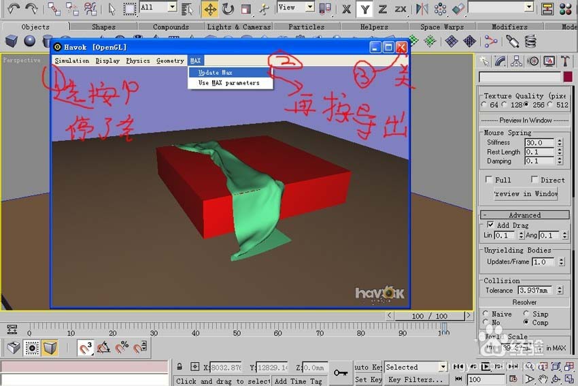Image resolution: width=578 pixels, height=386 pixels.
Task: Select the Unlink Selection tool
Action: pos(72,8)
